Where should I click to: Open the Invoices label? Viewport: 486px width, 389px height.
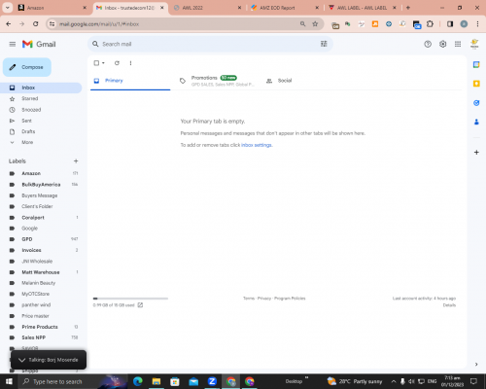point(41,250)
